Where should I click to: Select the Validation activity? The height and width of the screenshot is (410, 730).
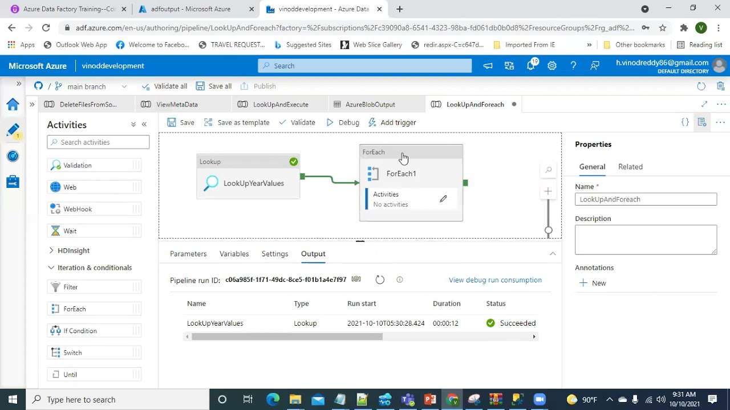point(94,165)
